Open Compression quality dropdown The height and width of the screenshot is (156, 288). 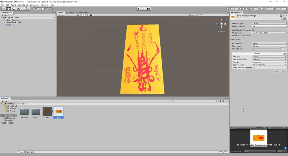click(270, 65)
